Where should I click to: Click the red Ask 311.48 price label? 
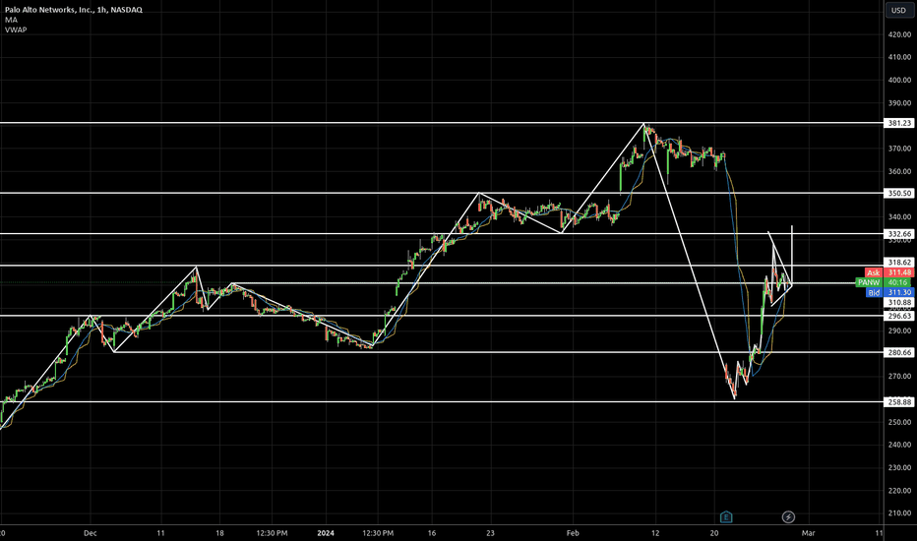point(888,272)
